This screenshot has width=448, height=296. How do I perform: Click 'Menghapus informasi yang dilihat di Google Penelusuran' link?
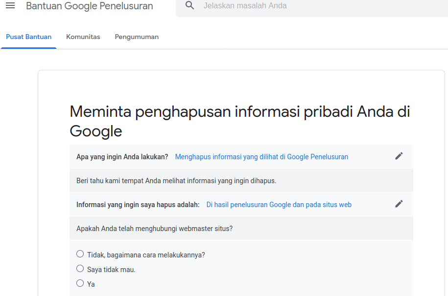pos(261,157)
